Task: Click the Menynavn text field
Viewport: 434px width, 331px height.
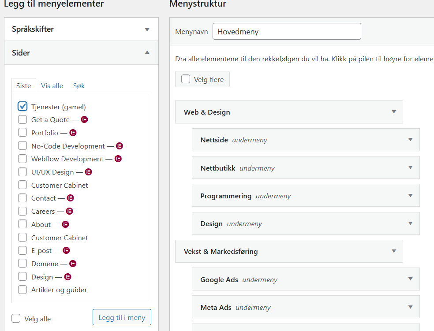Action: click(287, 32)
